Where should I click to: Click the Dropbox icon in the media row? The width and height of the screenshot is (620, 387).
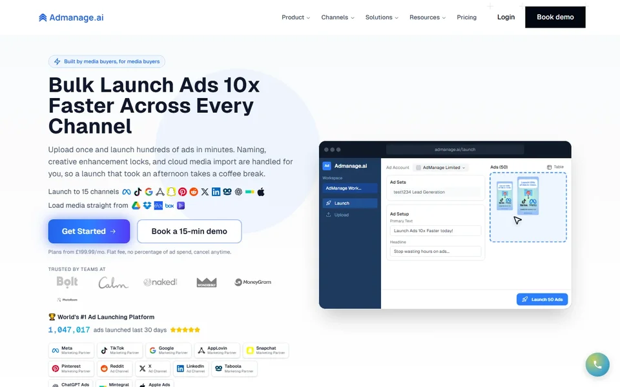tap(147, 205)
